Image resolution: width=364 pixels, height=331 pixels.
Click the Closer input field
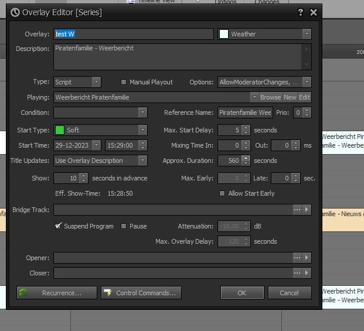tap(173, 273)
